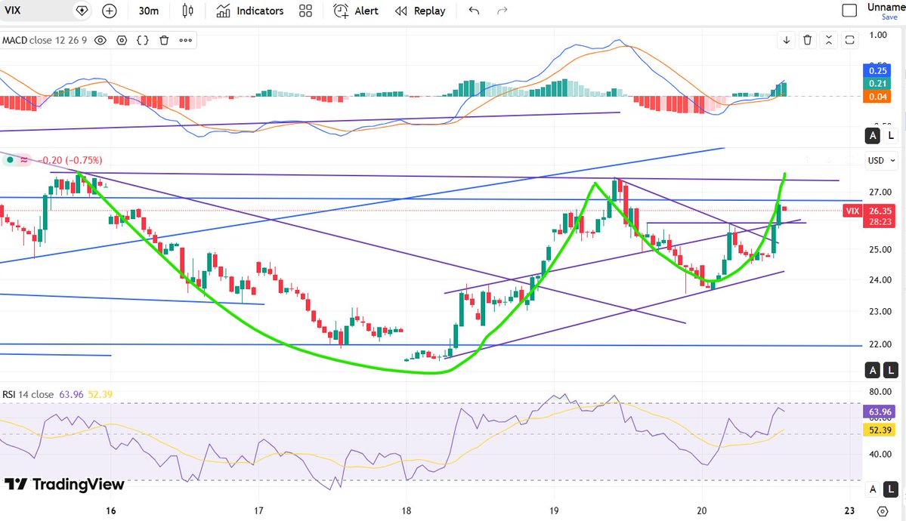The height and width of the screenshot is (521, 906).
Task: Click the 22.00 price axis label
Action: [x=880, y=344]
